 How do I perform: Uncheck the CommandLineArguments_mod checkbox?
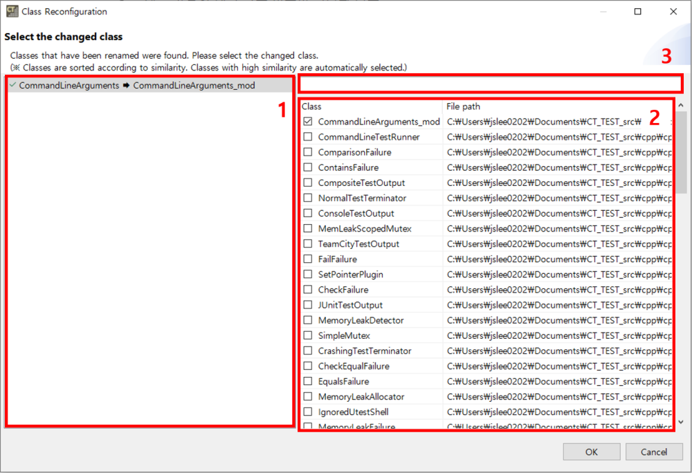[x=308, y=121]
